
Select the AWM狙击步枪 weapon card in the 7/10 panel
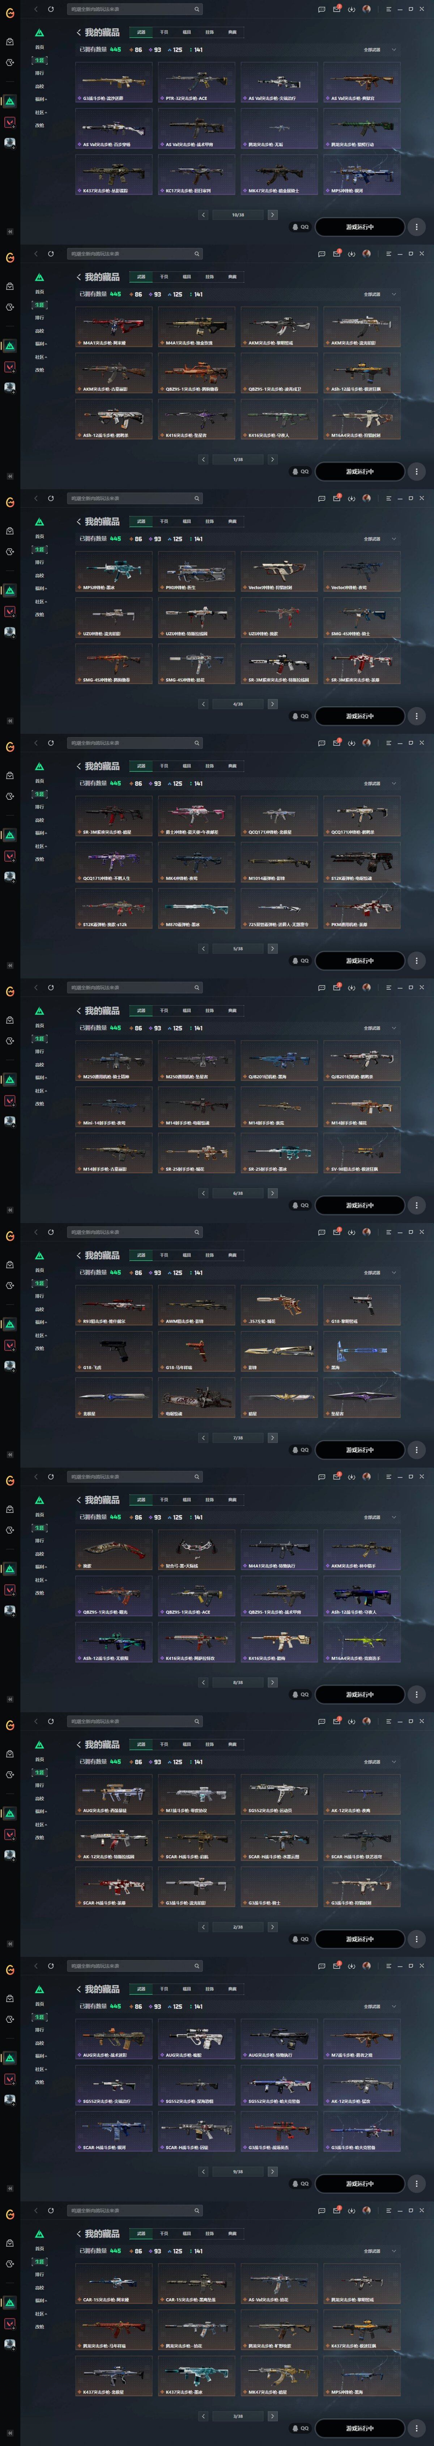(x=197, y=1306)
